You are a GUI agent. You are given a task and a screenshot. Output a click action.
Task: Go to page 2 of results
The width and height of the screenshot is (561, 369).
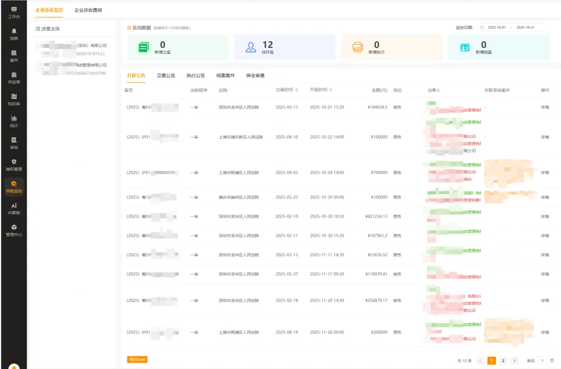503,361
